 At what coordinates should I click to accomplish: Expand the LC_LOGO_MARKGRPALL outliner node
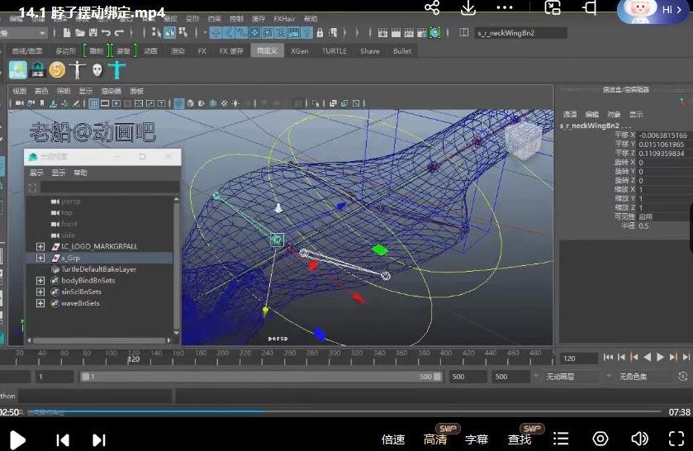coord(40,246)
